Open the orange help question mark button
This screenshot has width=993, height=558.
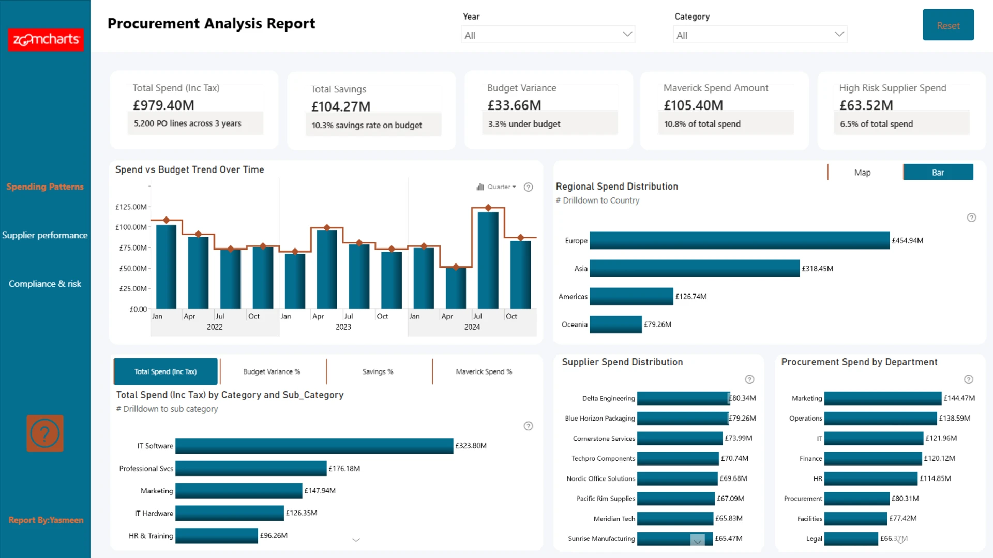coord(45,433)
